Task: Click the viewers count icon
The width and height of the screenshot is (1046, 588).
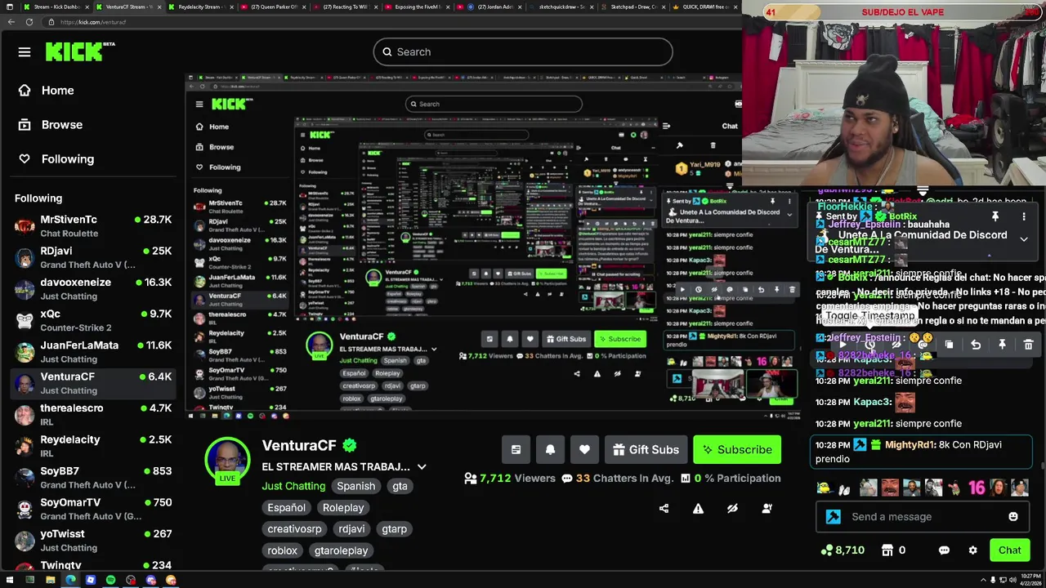Action: pos(470,479)
